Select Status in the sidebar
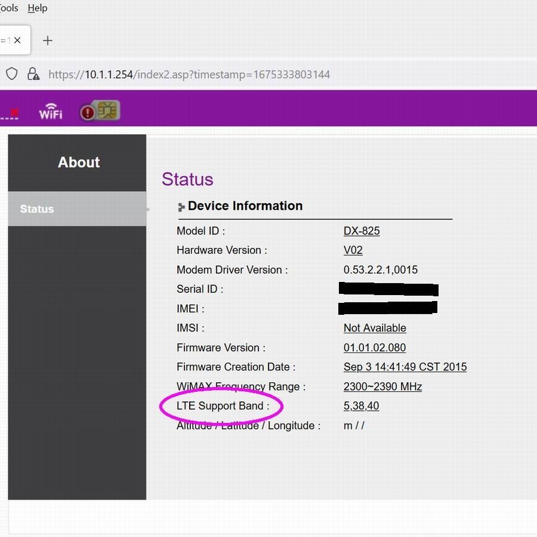This screenshot has width=537, height=537. (37, 209)
